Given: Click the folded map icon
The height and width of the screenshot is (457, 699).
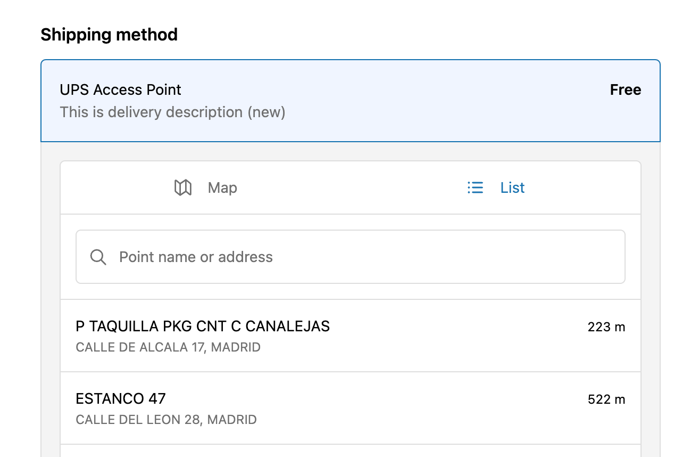Looking at the screenshot, I should [x=183, y=187].
